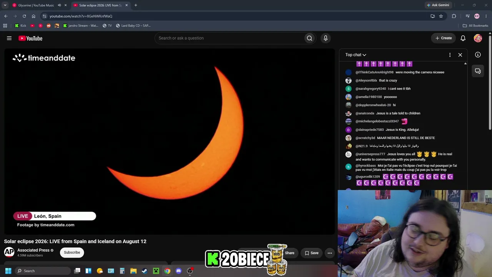Open the YouTube bookmark icon
The image size is (492, 277).
(32, 26)
